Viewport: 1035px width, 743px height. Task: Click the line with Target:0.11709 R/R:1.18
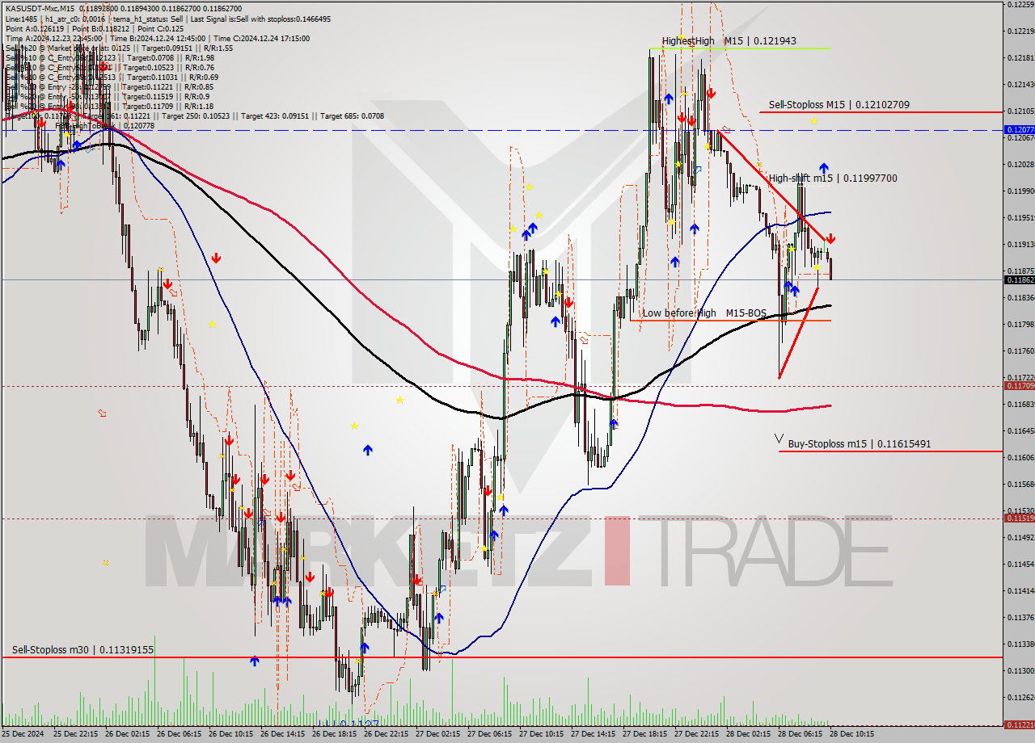(109, 106)
